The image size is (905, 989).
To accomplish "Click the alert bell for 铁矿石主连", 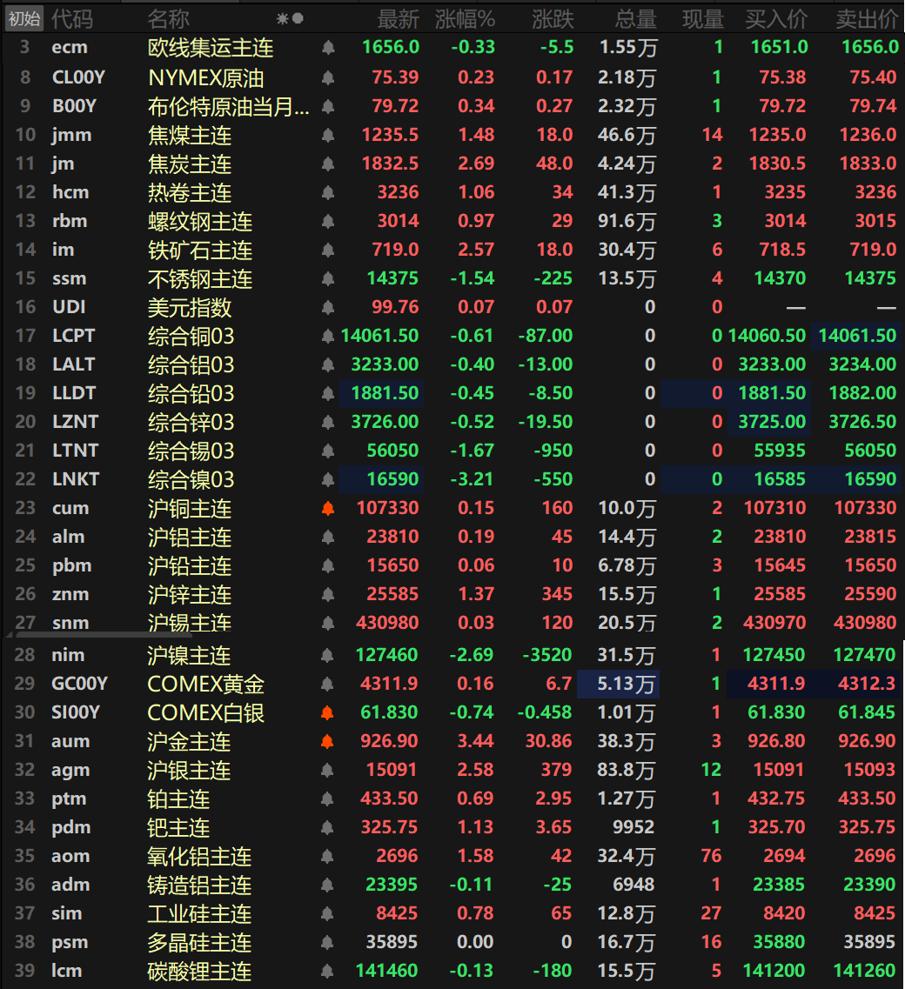I will [328, 249].
